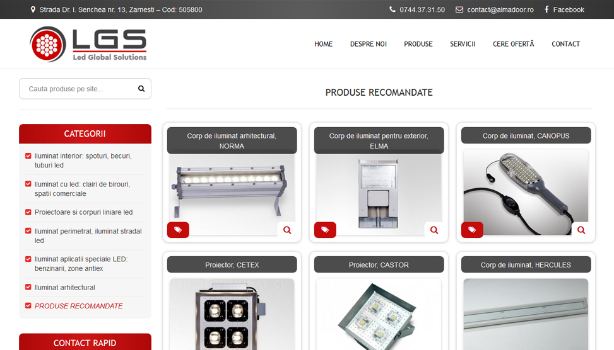614x350 pixels.
Task: Open the SERVICII menu item
Action: tap(463, 44)
